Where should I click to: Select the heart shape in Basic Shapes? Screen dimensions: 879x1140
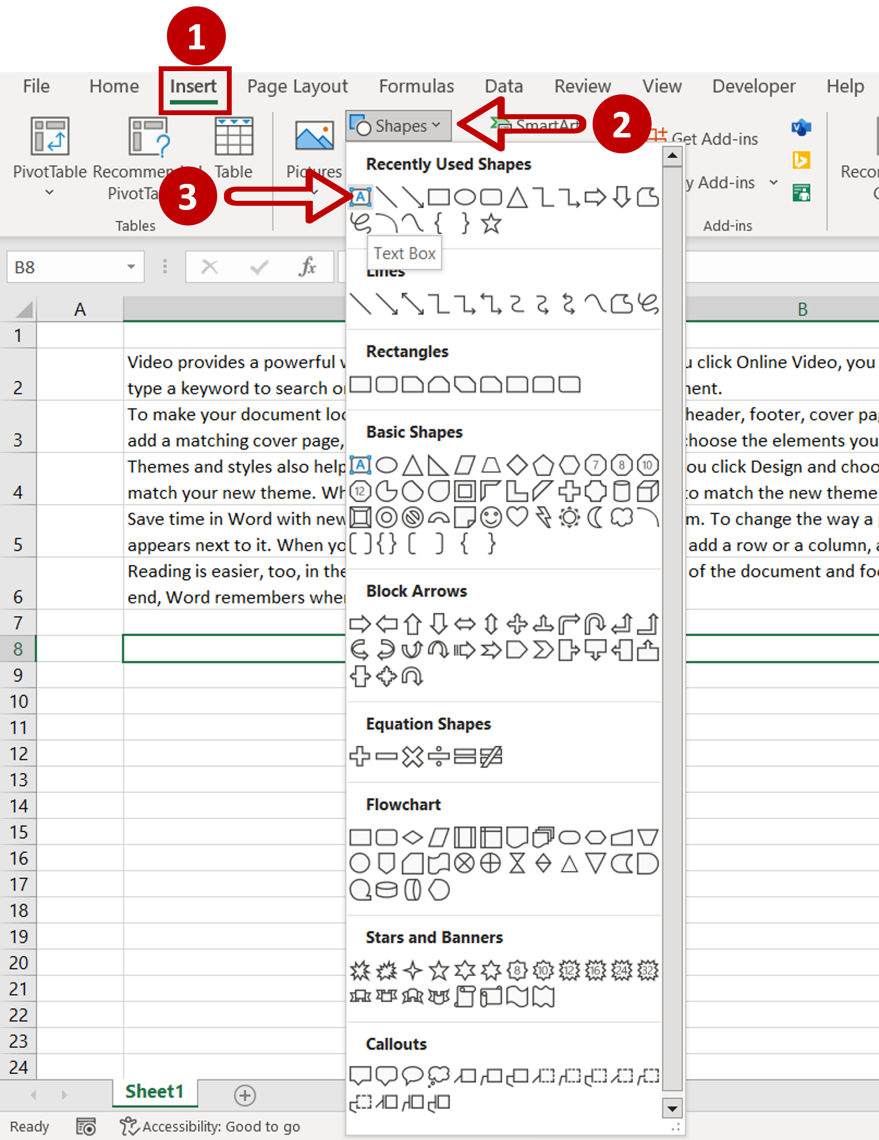tap(517, 517)
